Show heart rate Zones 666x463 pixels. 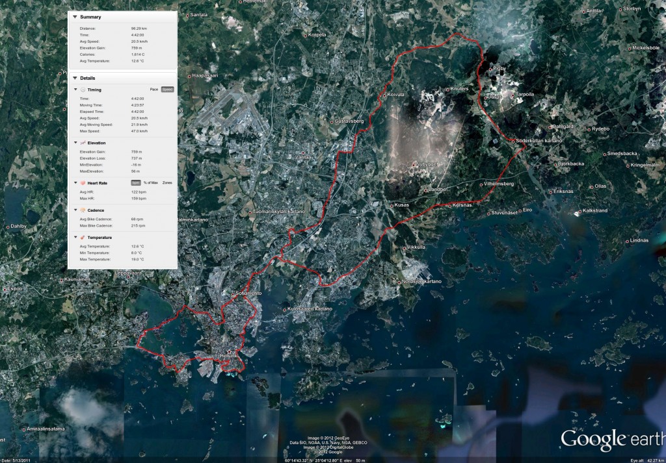coord(167,182)
